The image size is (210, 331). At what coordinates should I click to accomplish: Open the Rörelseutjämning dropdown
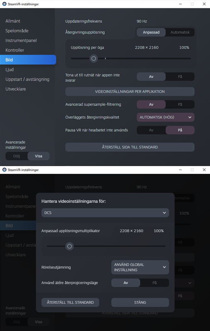point(140,267)
